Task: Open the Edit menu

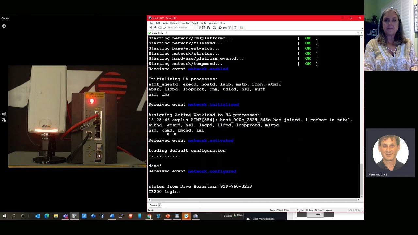Action: 158,23
